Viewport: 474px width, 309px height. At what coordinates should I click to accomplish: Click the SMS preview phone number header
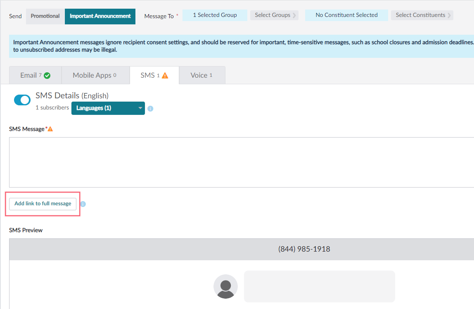(x=304, y=249)
